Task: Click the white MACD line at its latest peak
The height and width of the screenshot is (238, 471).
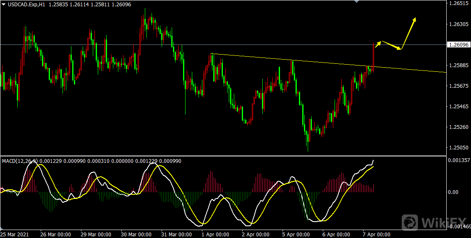Action: (x=373, y=161)
